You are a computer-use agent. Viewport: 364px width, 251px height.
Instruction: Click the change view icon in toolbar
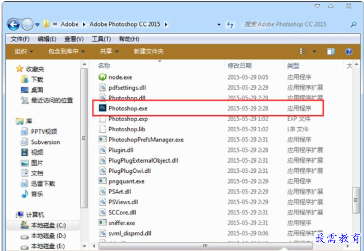(304, 51)
